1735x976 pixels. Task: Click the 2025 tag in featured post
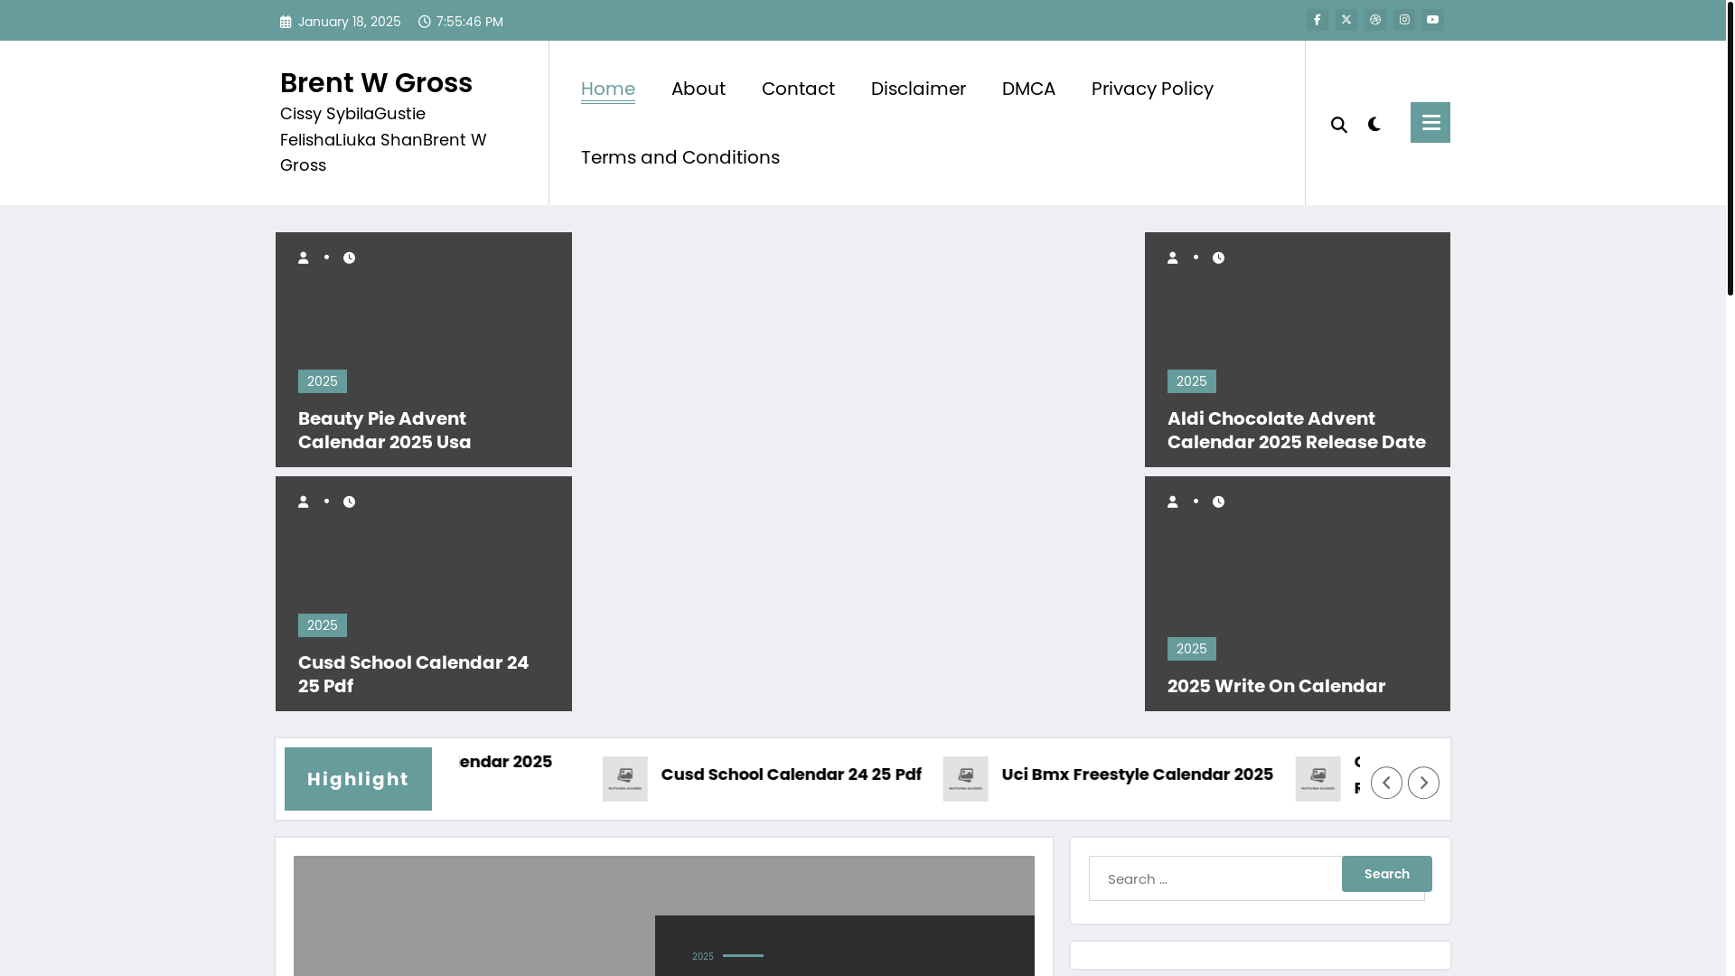click(x=703, y=956)
